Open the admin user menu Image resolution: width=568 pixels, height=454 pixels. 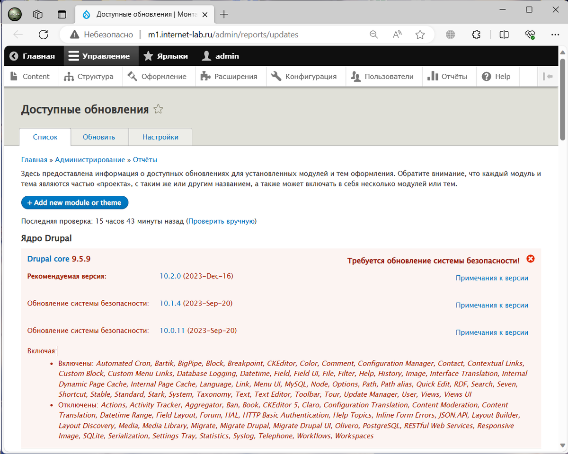tap(221, 56)
